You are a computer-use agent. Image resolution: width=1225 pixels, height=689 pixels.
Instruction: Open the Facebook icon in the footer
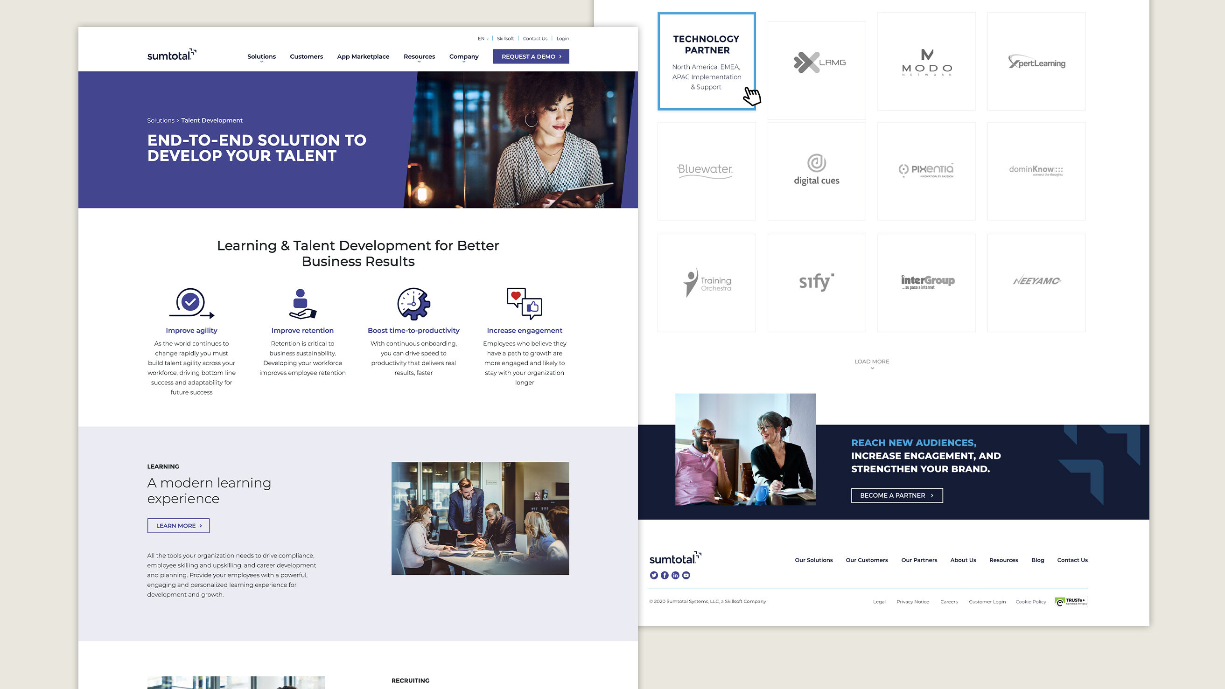click(x=665, y=575)
